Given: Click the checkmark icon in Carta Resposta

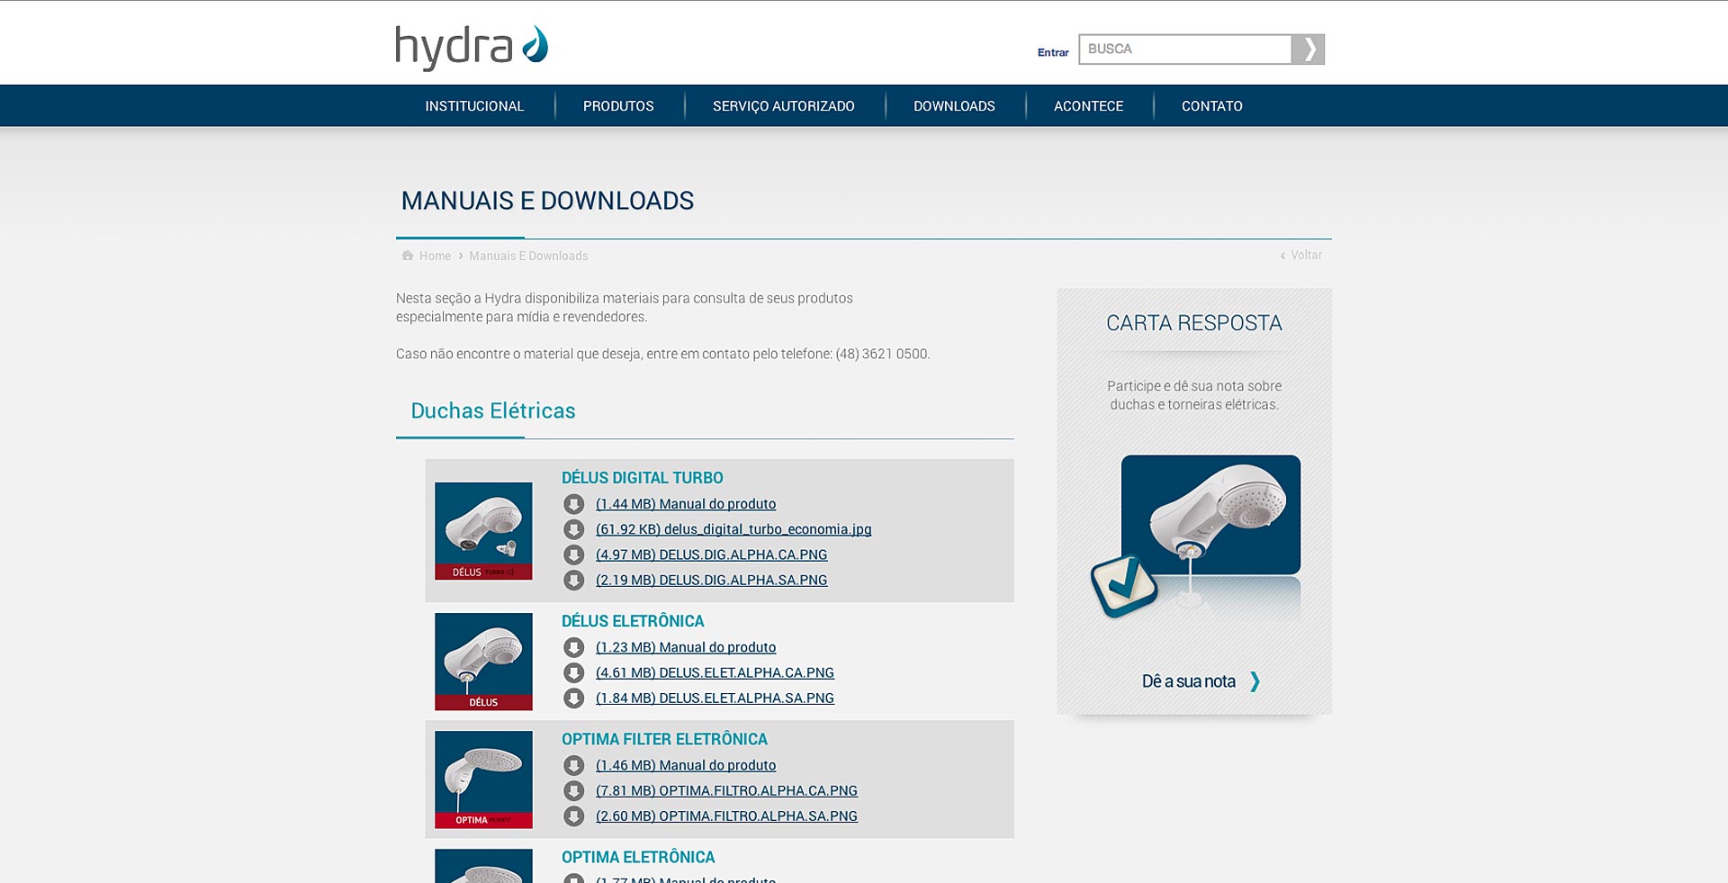Looking at the screenshot, I should 1124,586.
